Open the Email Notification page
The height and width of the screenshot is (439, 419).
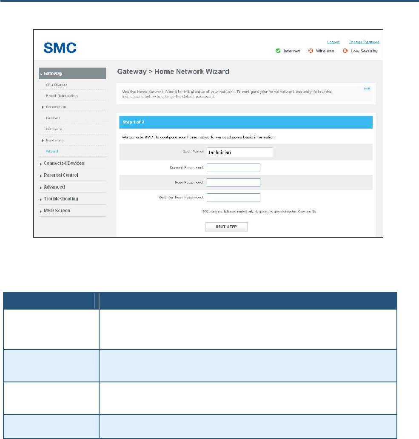tap(62, 96)
